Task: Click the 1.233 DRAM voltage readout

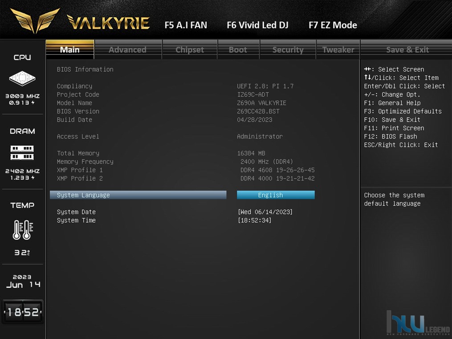Action: tap(22, 178)
